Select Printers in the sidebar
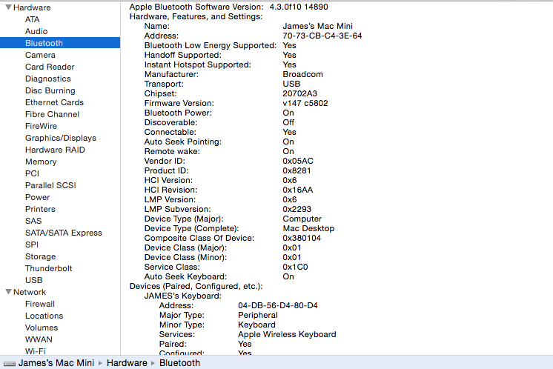Viewport: 553px width, 369px height. [x=40, y=209]
